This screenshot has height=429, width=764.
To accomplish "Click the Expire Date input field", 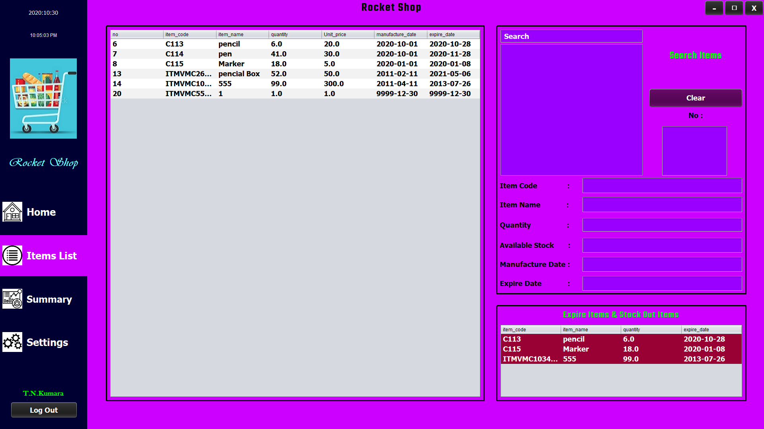I will pyautogui.click(x=662, y=283).
